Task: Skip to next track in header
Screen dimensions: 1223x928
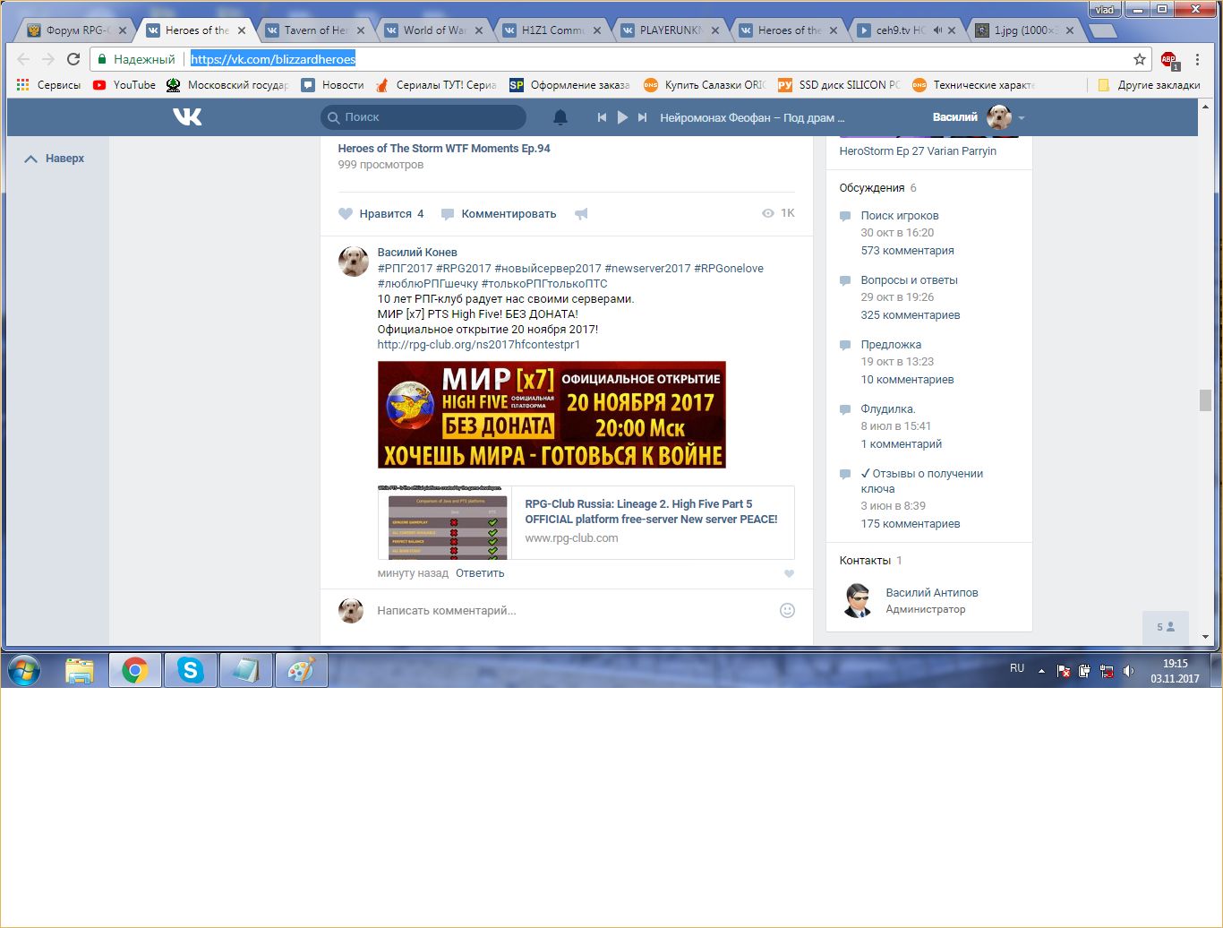Action: [642, 117]
